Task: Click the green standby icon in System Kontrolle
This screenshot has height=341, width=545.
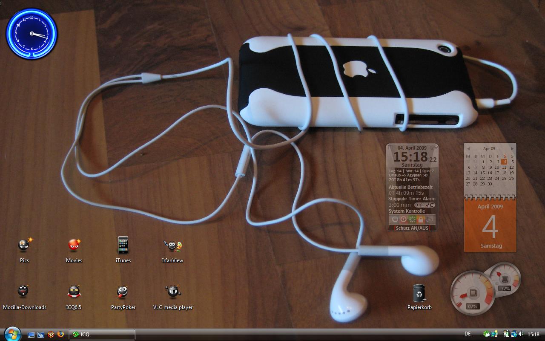Action: pos(412,220)
